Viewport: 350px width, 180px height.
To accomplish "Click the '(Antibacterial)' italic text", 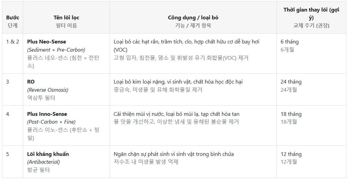I will (x=44, y=162).
